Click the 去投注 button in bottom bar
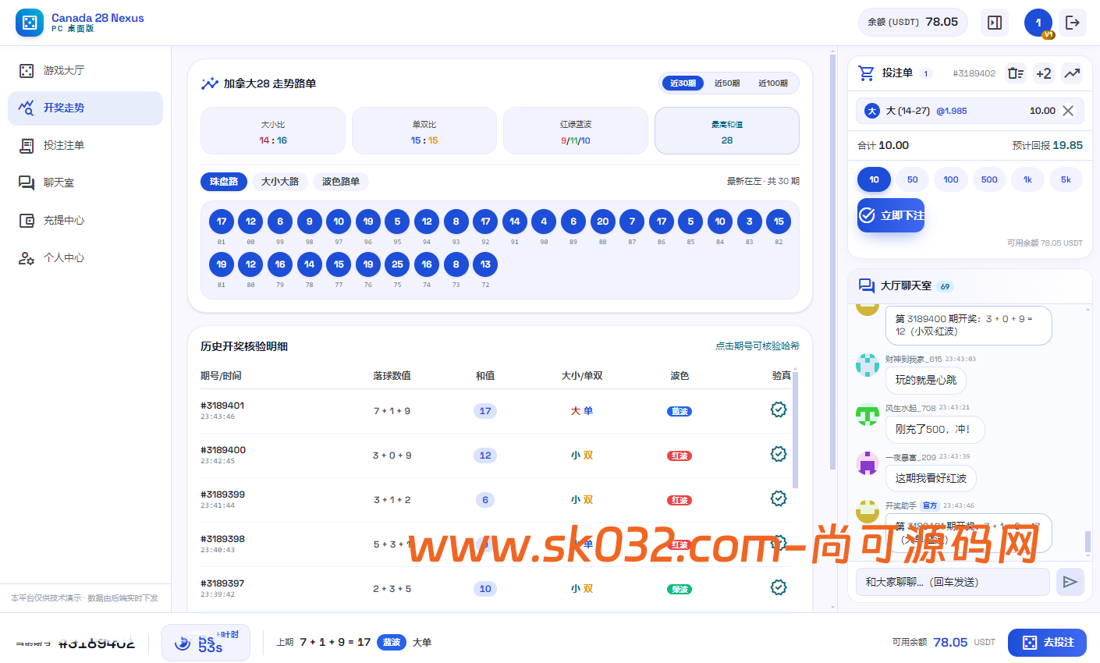This screenshot has width=1100, height=663. [x=1047, y=643]
